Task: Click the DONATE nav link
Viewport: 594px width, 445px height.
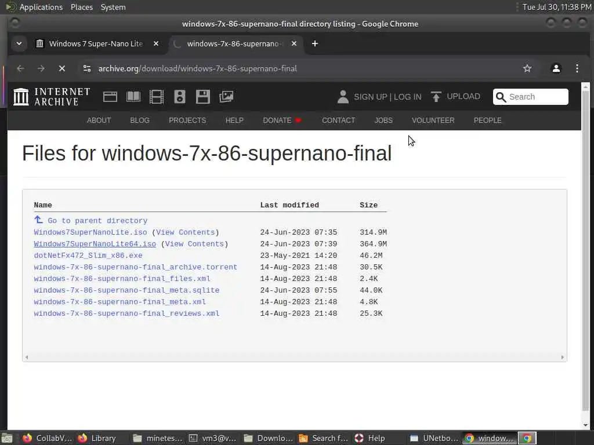Action: click(282, 121)
